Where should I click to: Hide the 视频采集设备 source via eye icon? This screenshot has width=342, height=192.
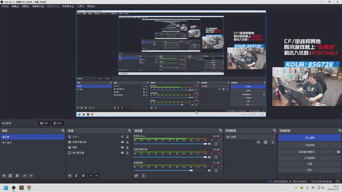click(122, 142)
